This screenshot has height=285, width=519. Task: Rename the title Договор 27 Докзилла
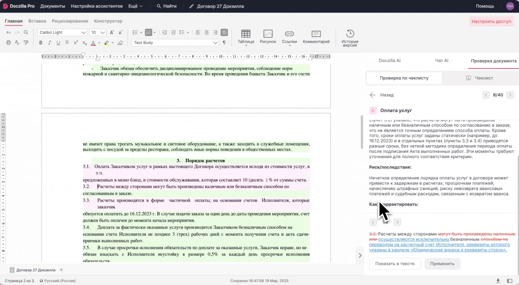pos(216,6)
